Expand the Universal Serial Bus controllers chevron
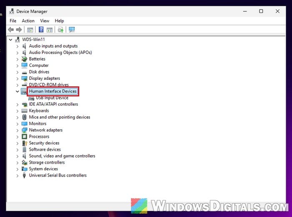 pos(18,175)
